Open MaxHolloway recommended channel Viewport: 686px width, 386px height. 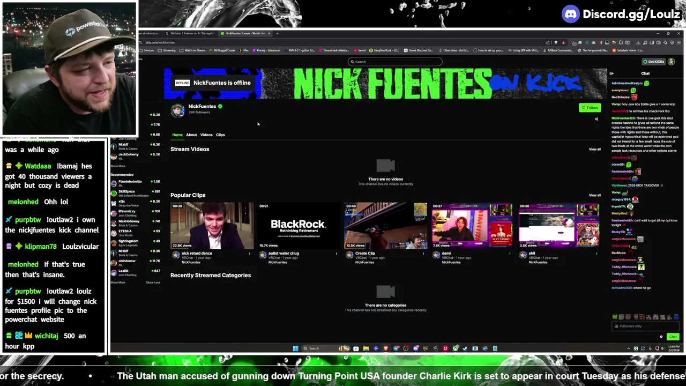135,222
